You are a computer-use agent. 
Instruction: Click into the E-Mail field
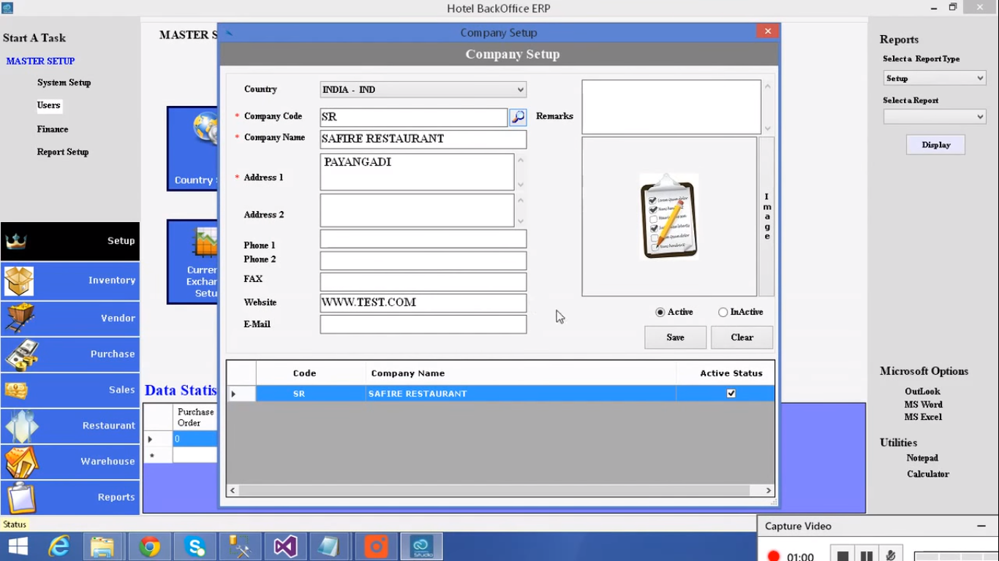[423, 324]
